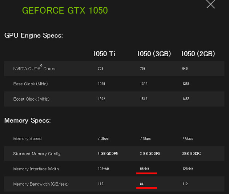Click the 640 CUDA cores value
This screenshot has width=229, height=194.
[185, 68]
